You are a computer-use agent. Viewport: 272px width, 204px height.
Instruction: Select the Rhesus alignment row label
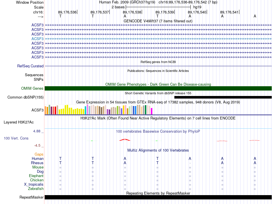coord(37,163)
